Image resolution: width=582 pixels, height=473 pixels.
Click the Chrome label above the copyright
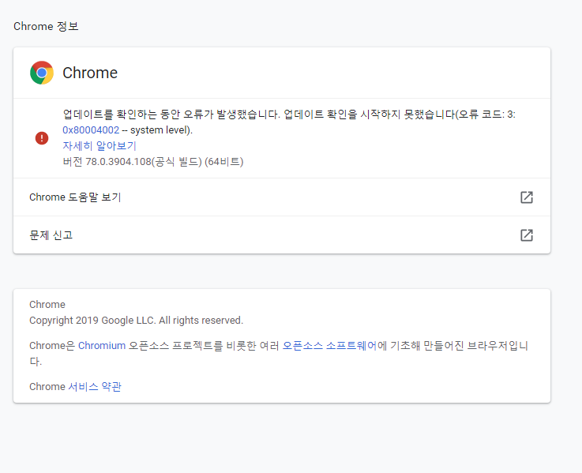(x=47, y=305)
